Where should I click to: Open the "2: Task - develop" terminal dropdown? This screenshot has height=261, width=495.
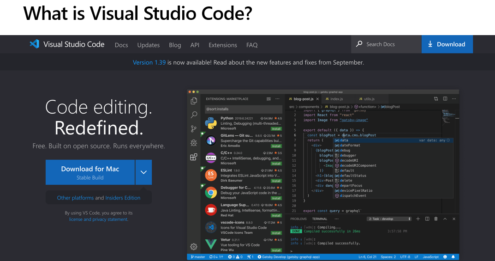389,219
